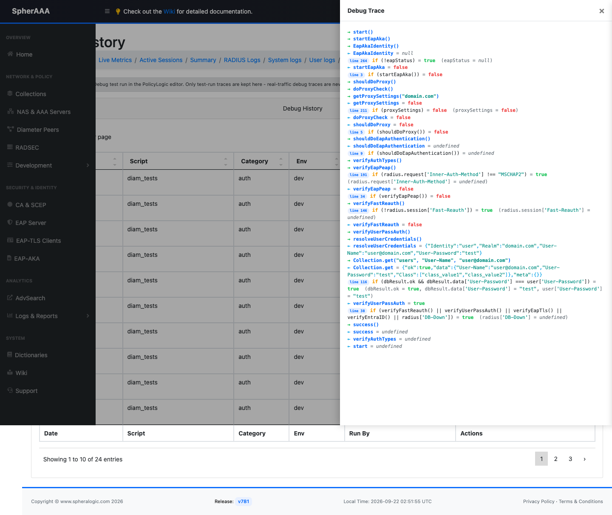Click the v781 release badge
This screenshot has height=515, width=612.
(x=244, y=501)
